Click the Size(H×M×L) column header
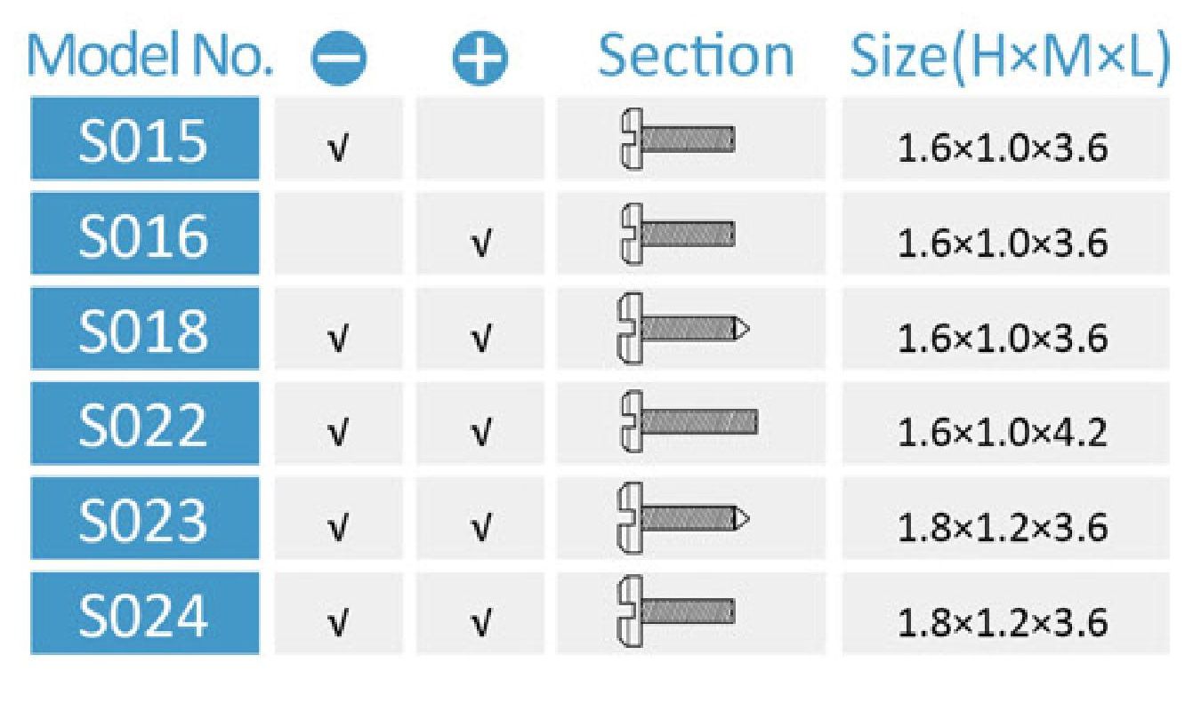Screen dimensions: 1201x711 click(x=1009, y=55)
